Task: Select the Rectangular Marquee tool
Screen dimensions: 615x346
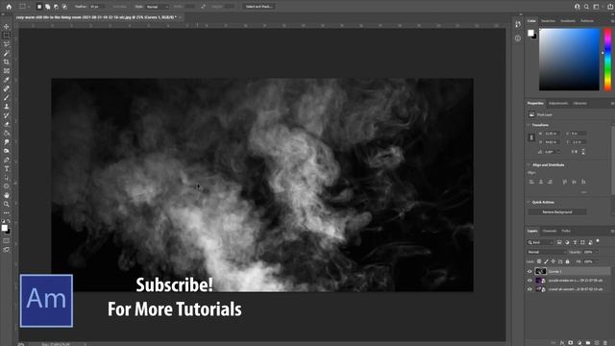Action: click(x=7, y=36)
